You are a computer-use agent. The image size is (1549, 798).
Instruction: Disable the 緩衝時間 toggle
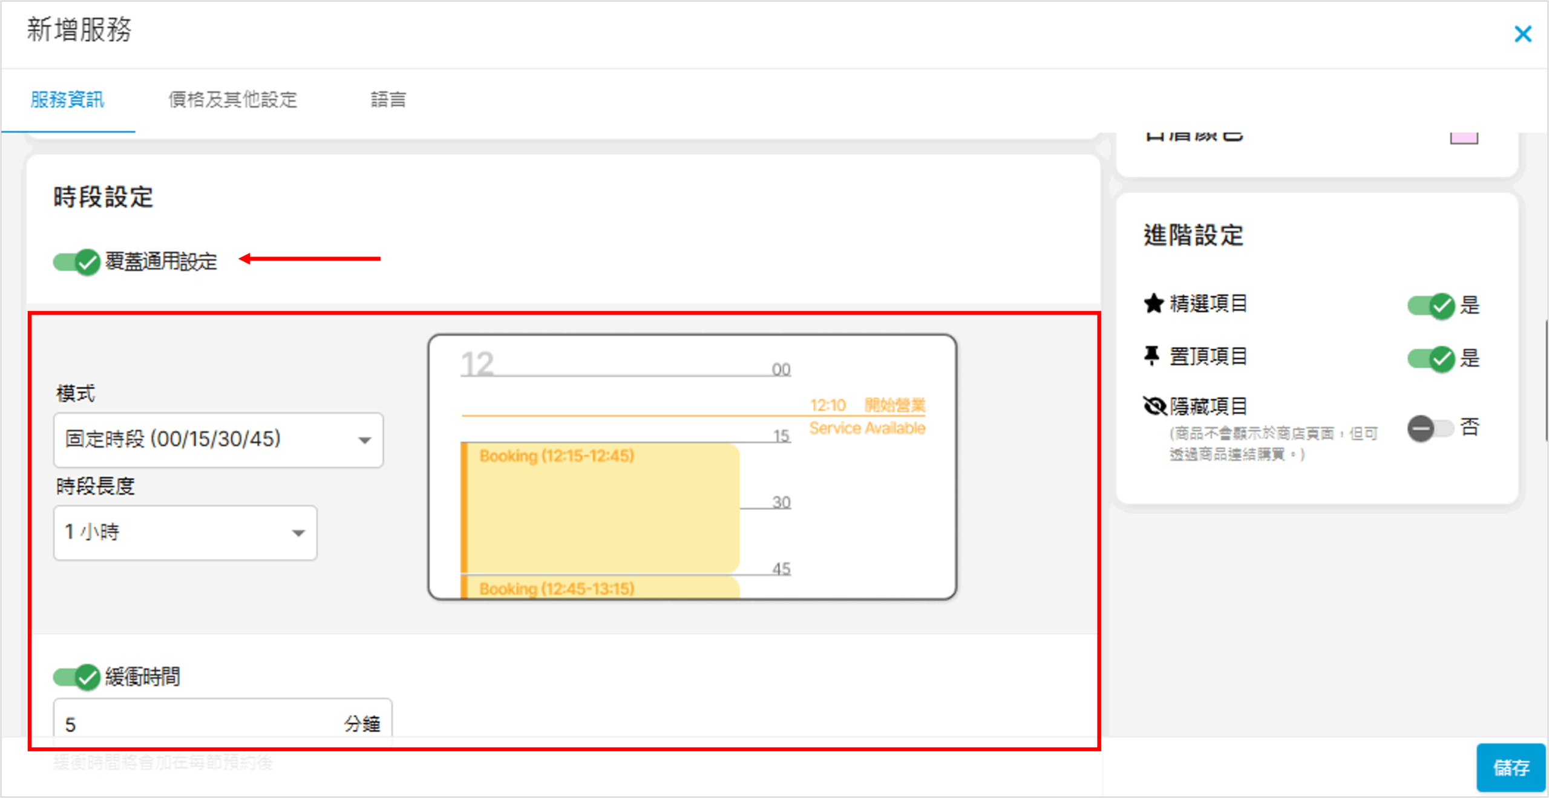click(77, 677)
